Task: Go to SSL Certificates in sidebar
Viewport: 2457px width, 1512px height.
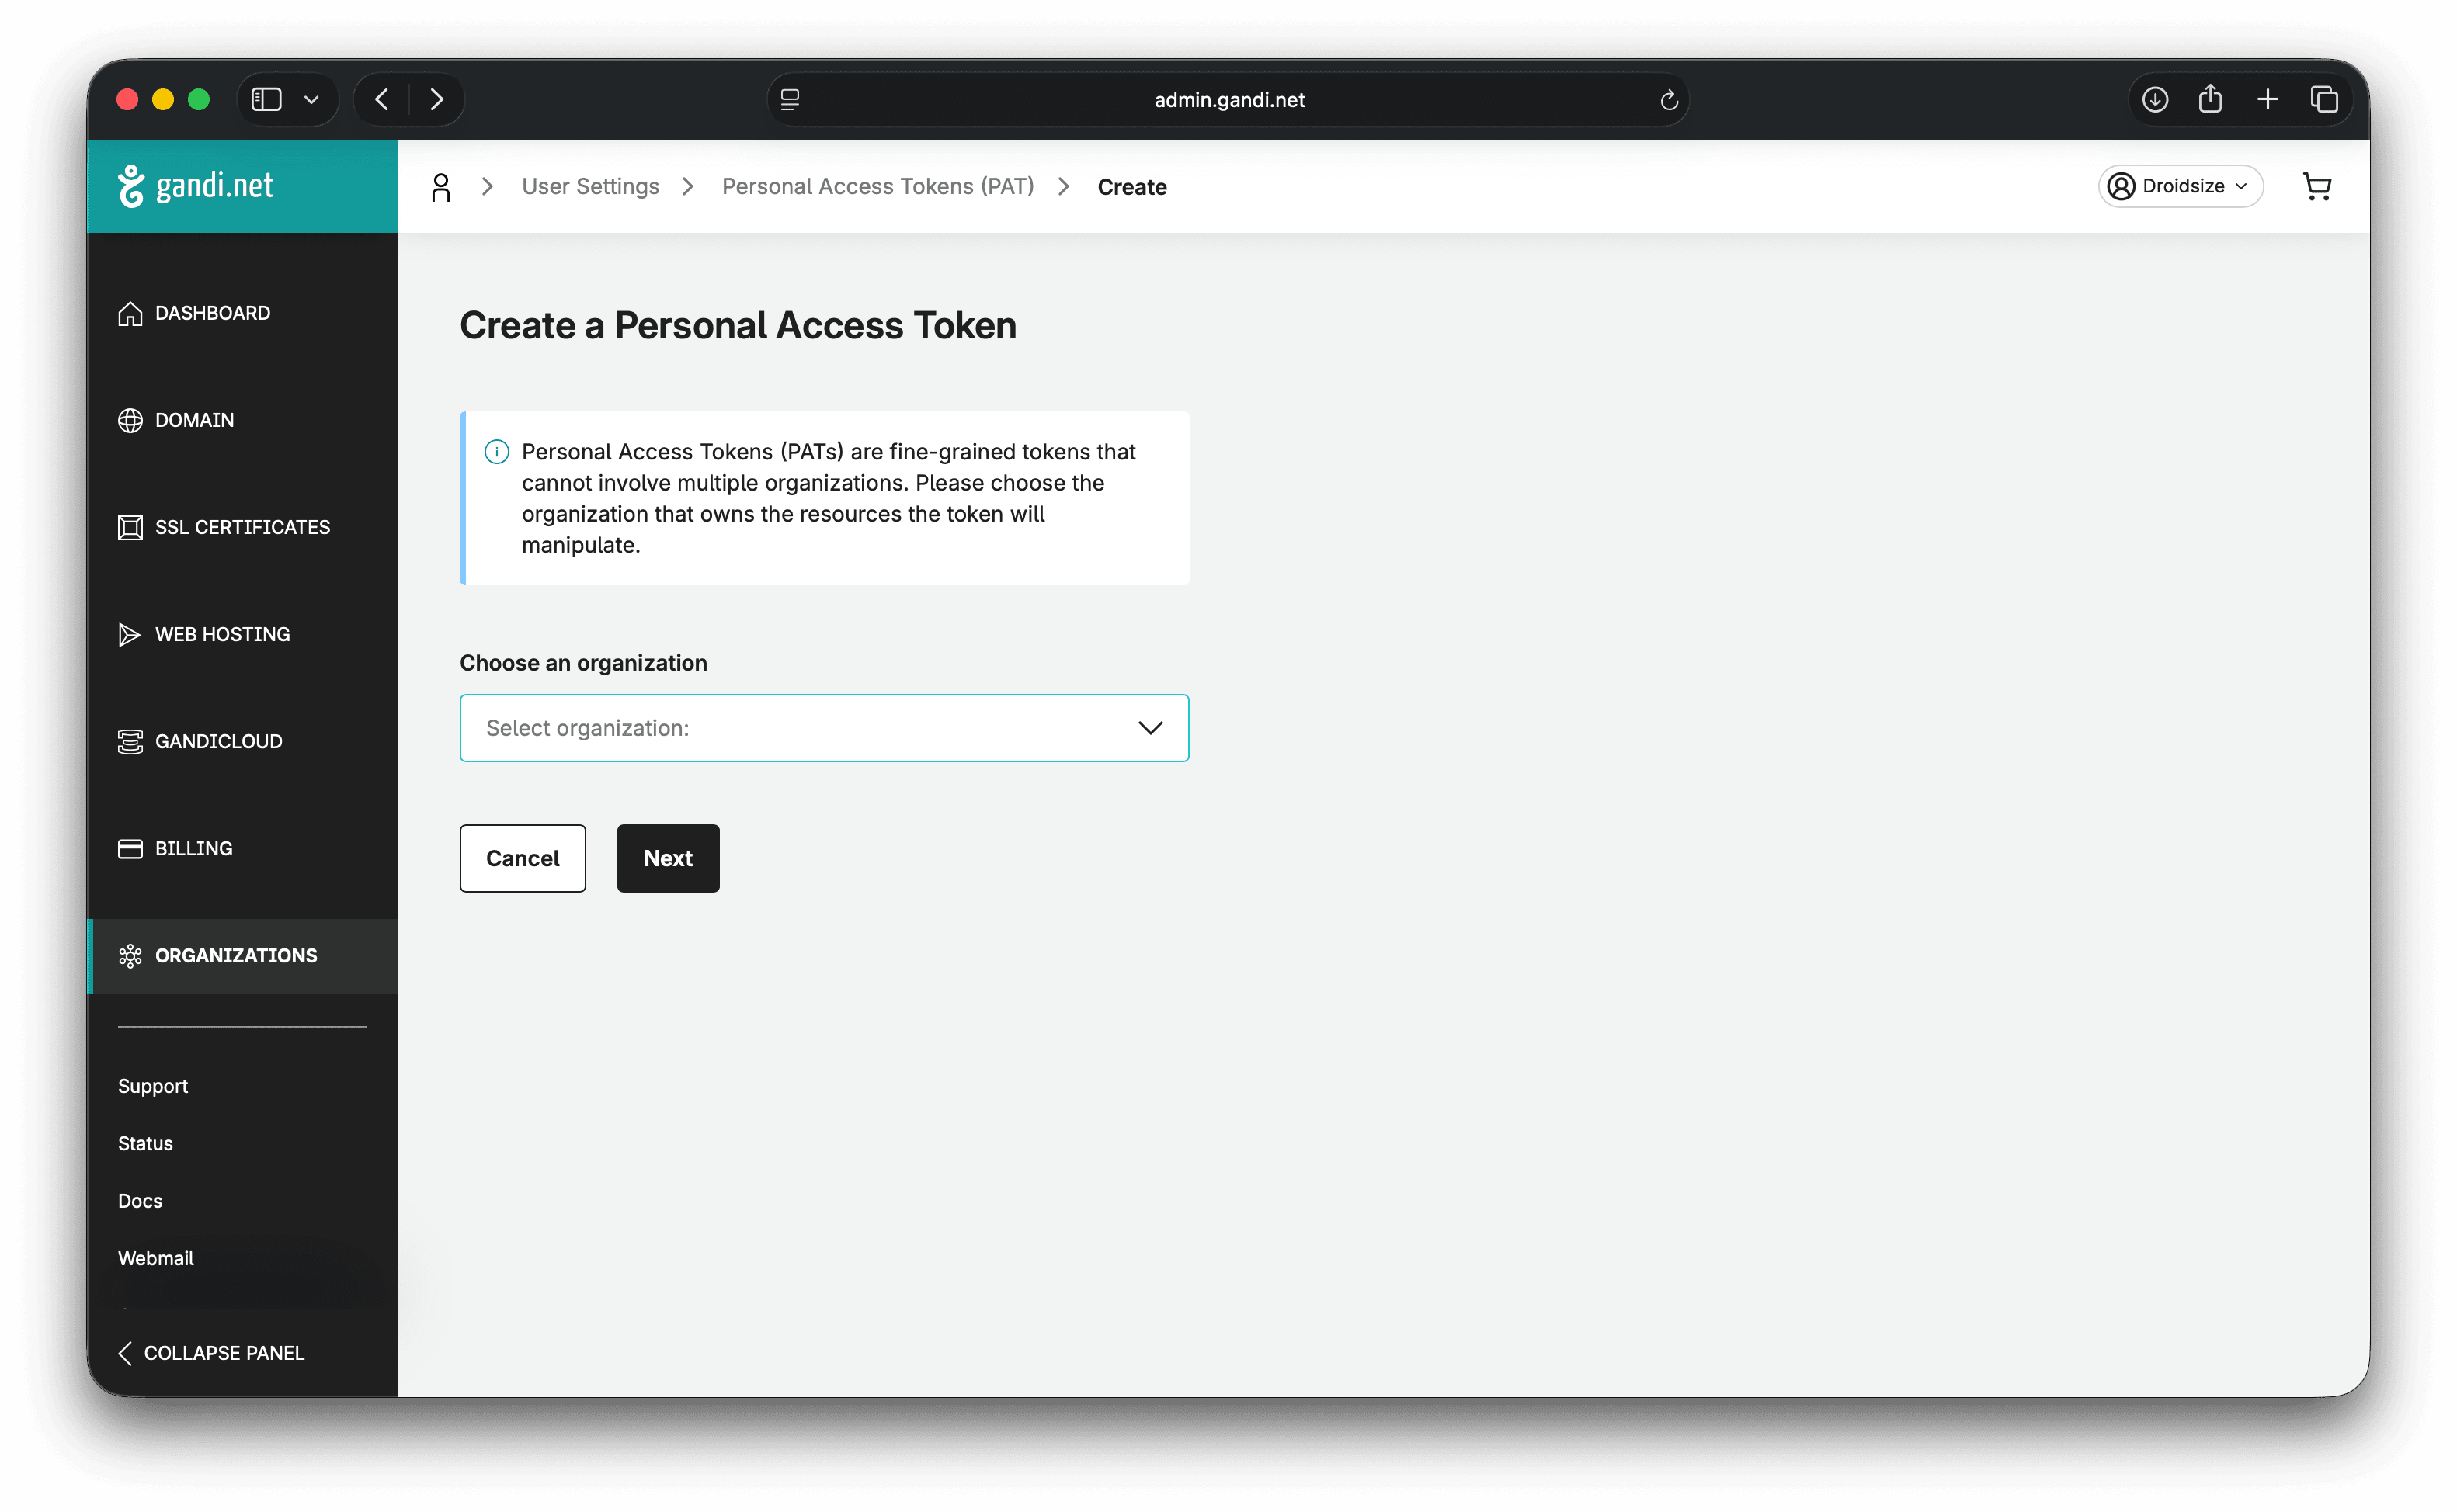Action: pos(241,527)
